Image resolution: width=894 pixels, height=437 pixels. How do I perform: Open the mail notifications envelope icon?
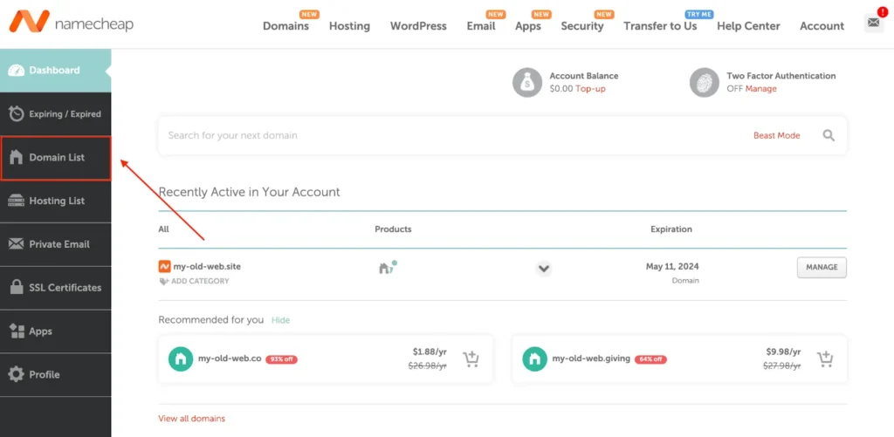pyautogui.click(x=873, y=23)
